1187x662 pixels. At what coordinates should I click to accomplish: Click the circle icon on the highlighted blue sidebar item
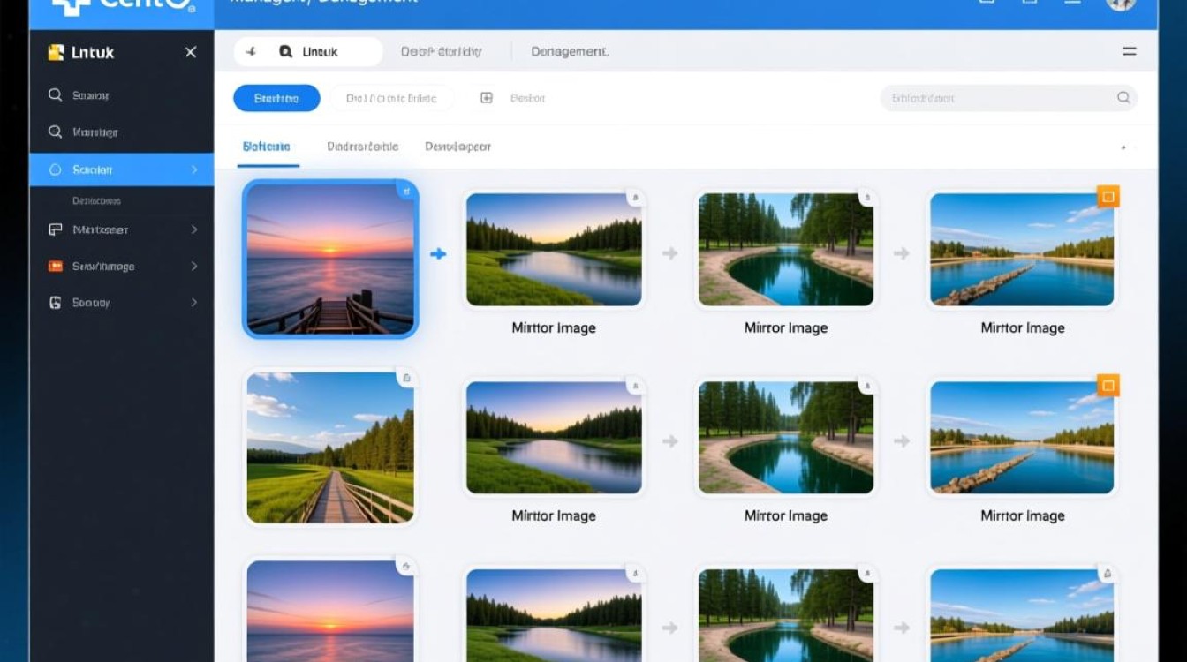(55, 169)
